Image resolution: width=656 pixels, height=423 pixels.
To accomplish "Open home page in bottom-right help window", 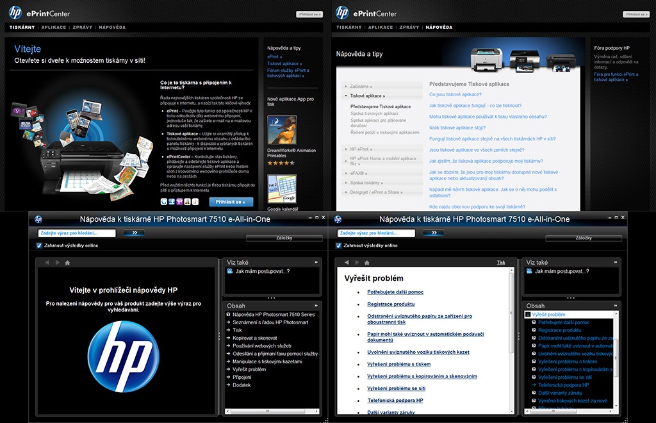I will (367, 262).
